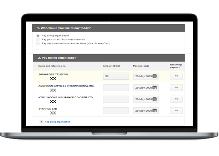219x156 pixels.
Task: Select Pay billing organisation radio button
Action: coord(38,36)
